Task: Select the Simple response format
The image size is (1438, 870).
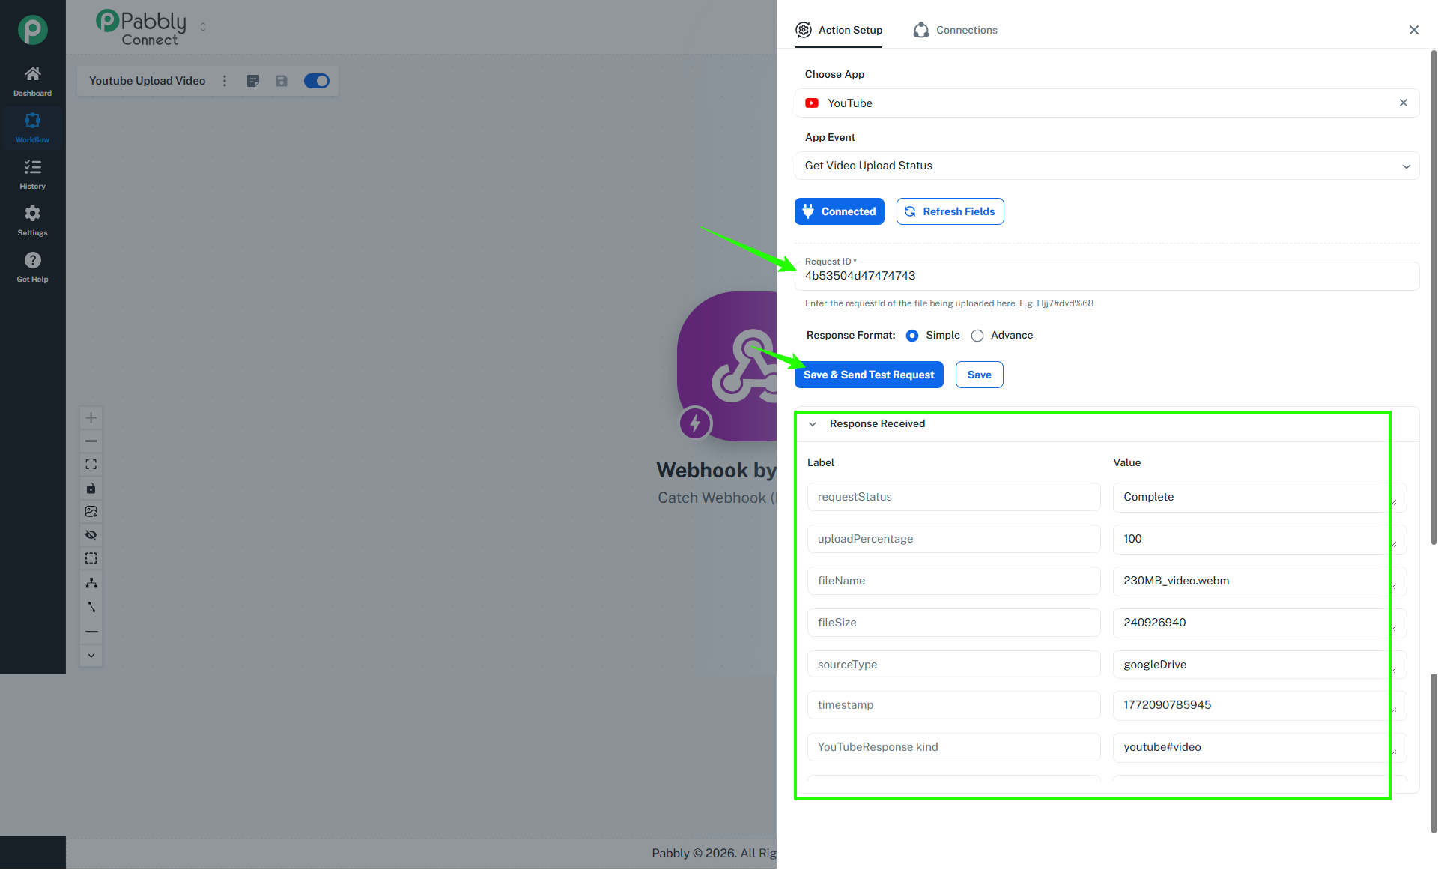Action: click(x=911, y=336)
